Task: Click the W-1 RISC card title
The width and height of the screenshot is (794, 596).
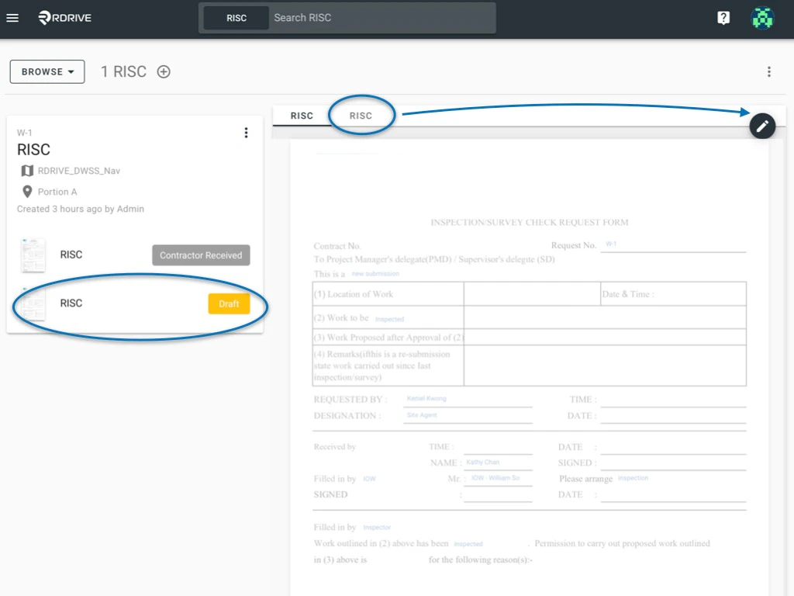Action: (x=33, y=149)
